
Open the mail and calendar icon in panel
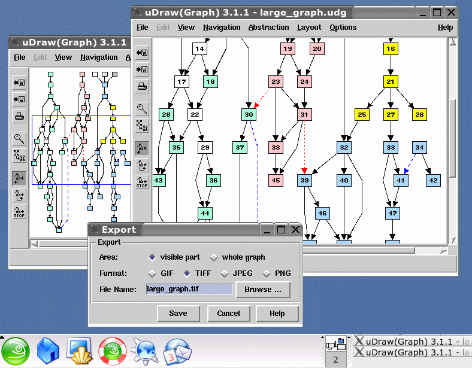(177, 351)
